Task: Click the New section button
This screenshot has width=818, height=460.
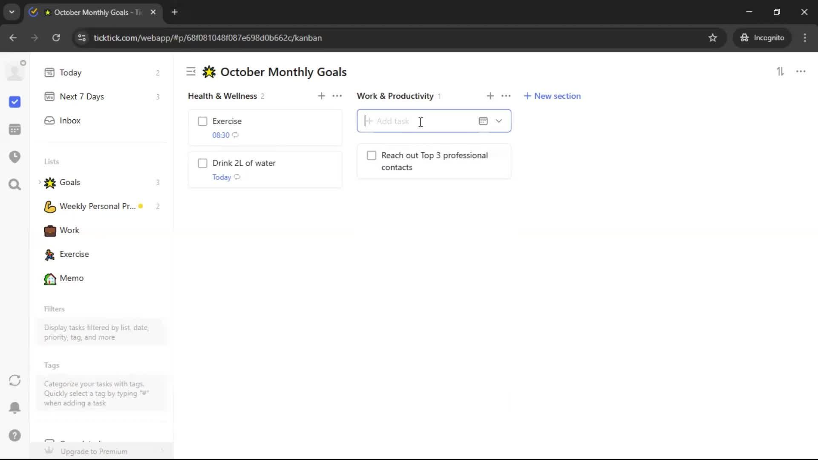Action: [x=552, y=96]
